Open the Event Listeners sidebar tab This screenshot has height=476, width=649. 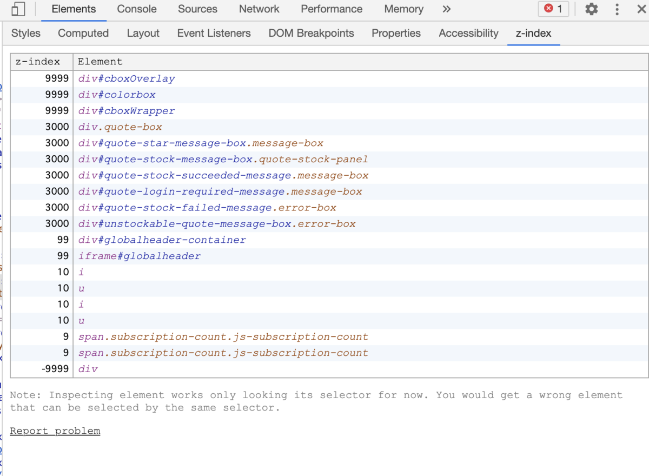[214, 34]
